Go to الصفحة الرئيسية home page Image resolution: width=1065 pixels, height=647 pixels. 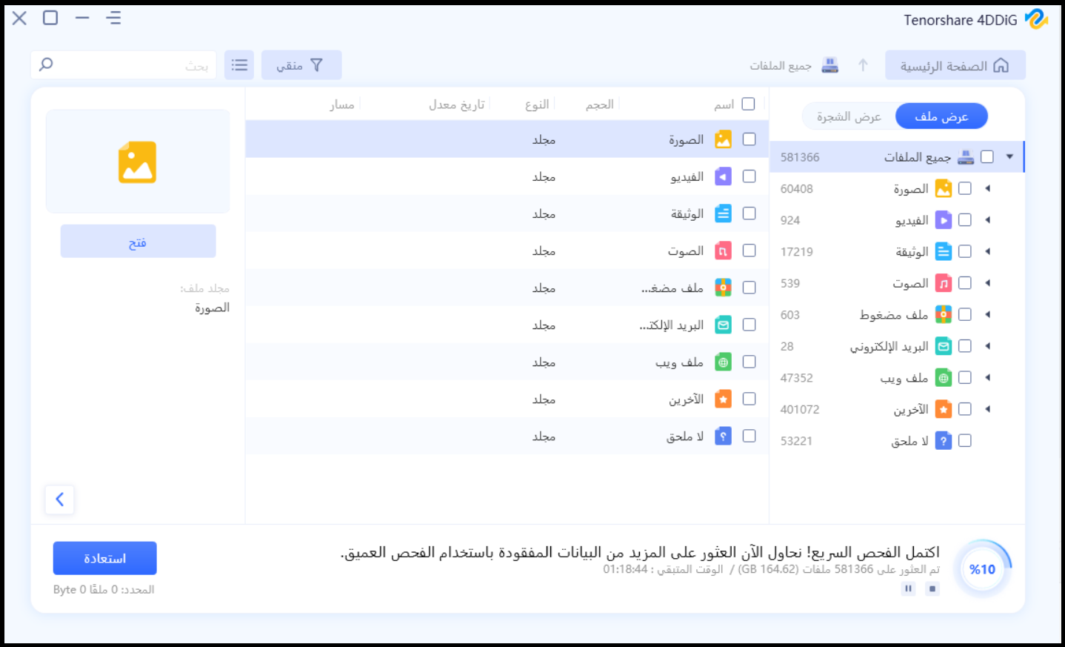pyautogui.click(x=955, y=65)
